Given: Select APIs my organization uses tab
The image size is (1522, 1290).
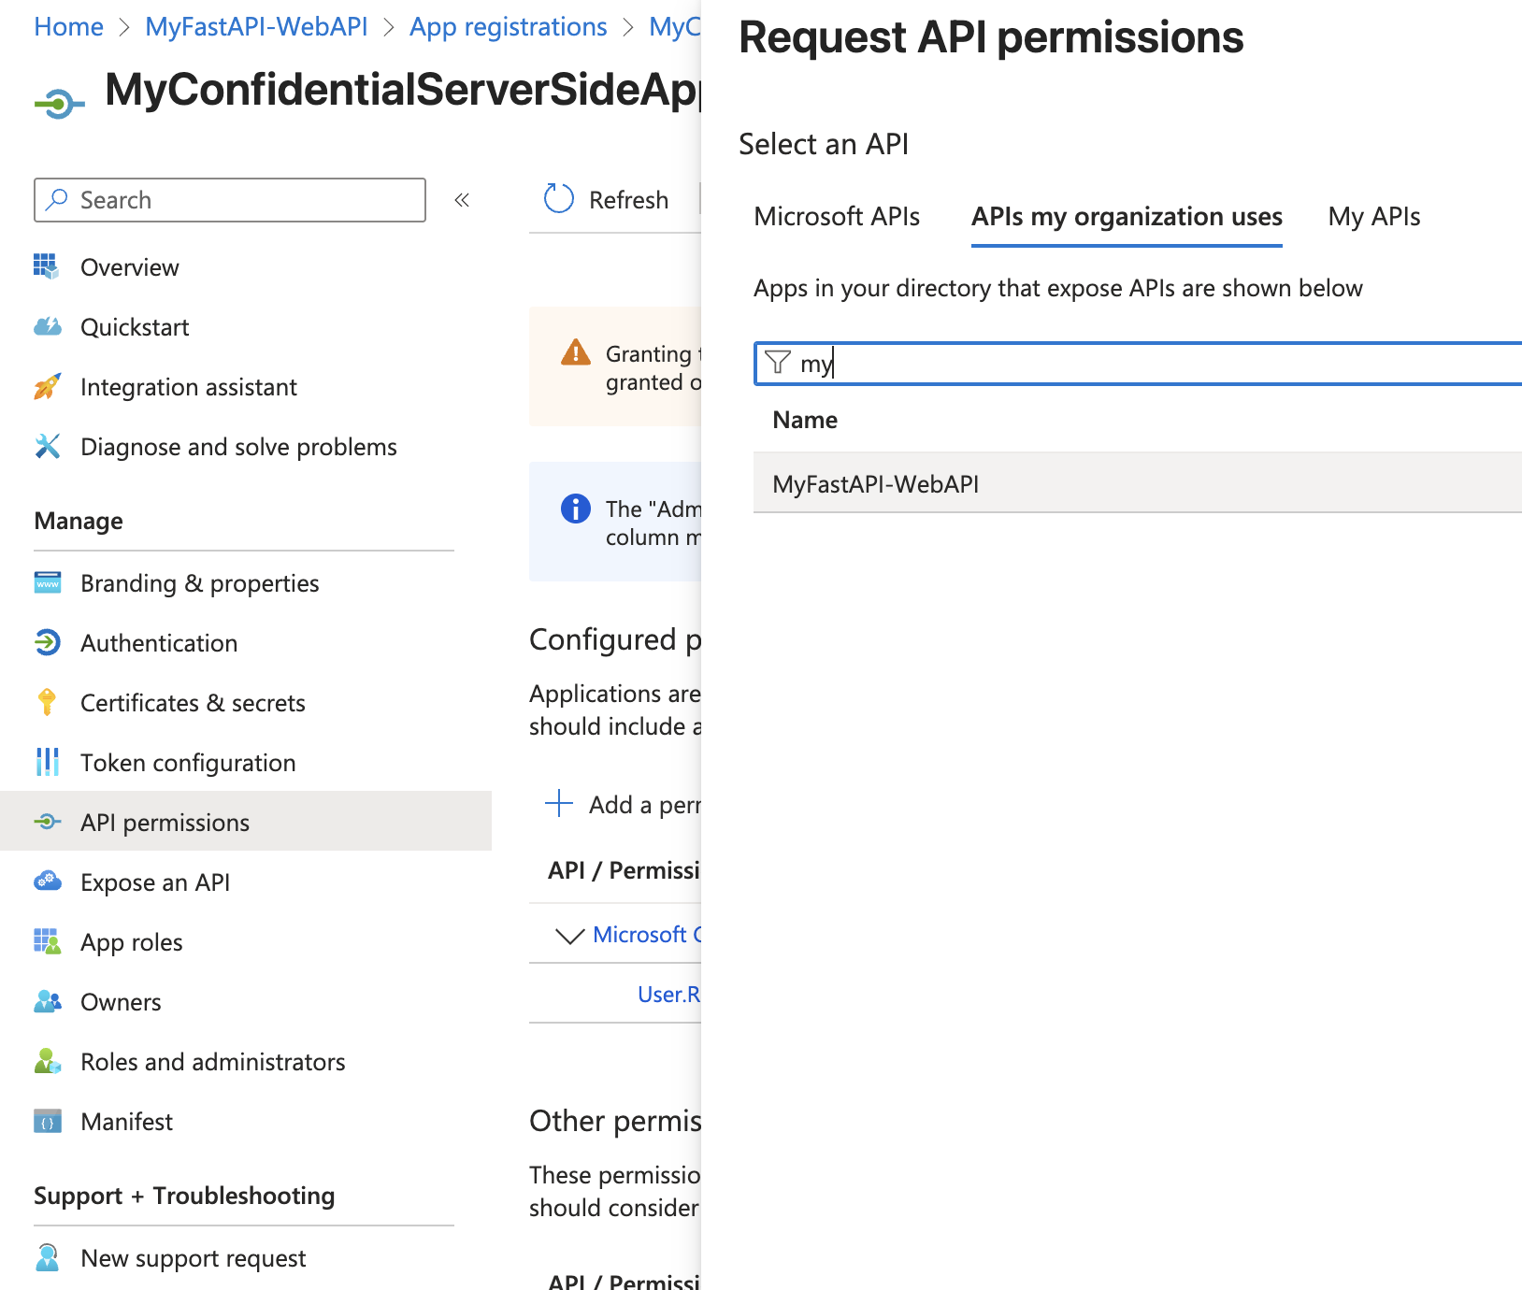Looking at the screenshot, I should pos(1127,217).
